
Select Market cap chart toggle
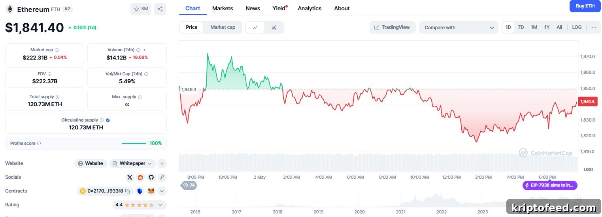coord(223,27)
